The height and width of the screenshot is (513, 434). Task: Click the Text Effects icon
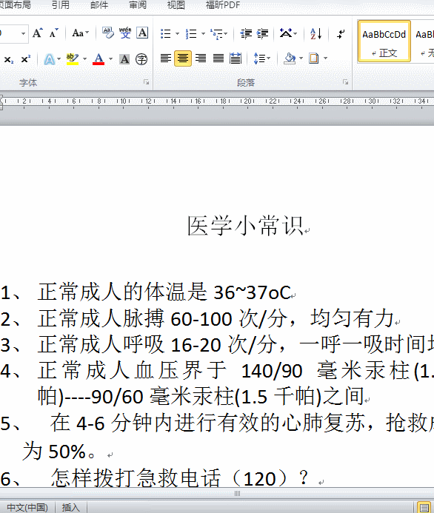pos(50,59)
